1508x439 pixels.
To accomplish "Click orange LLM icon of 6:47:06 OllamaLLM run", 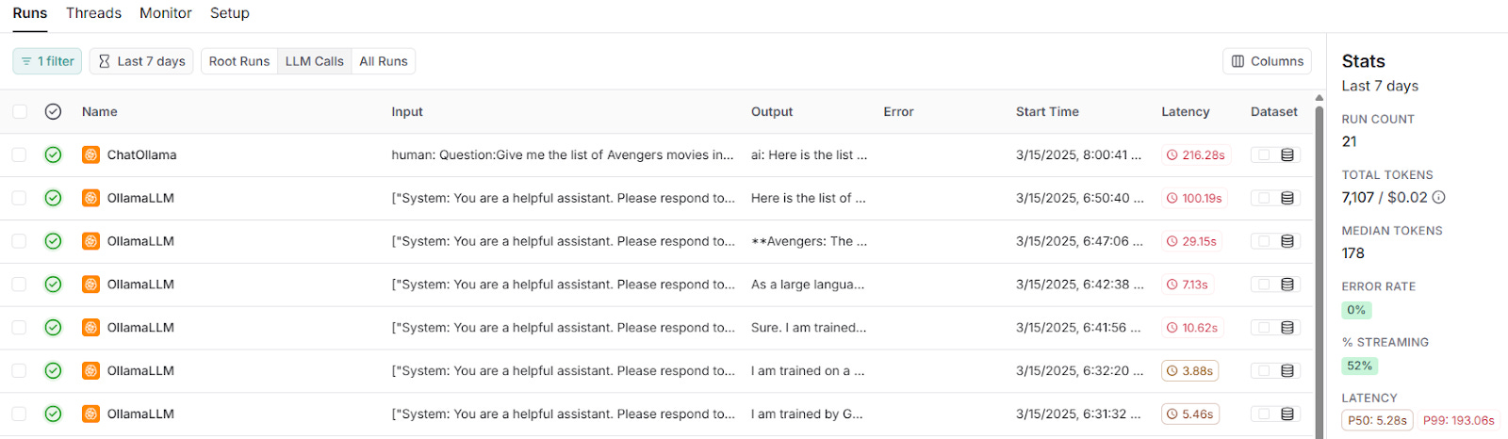I will pos(90,241).
